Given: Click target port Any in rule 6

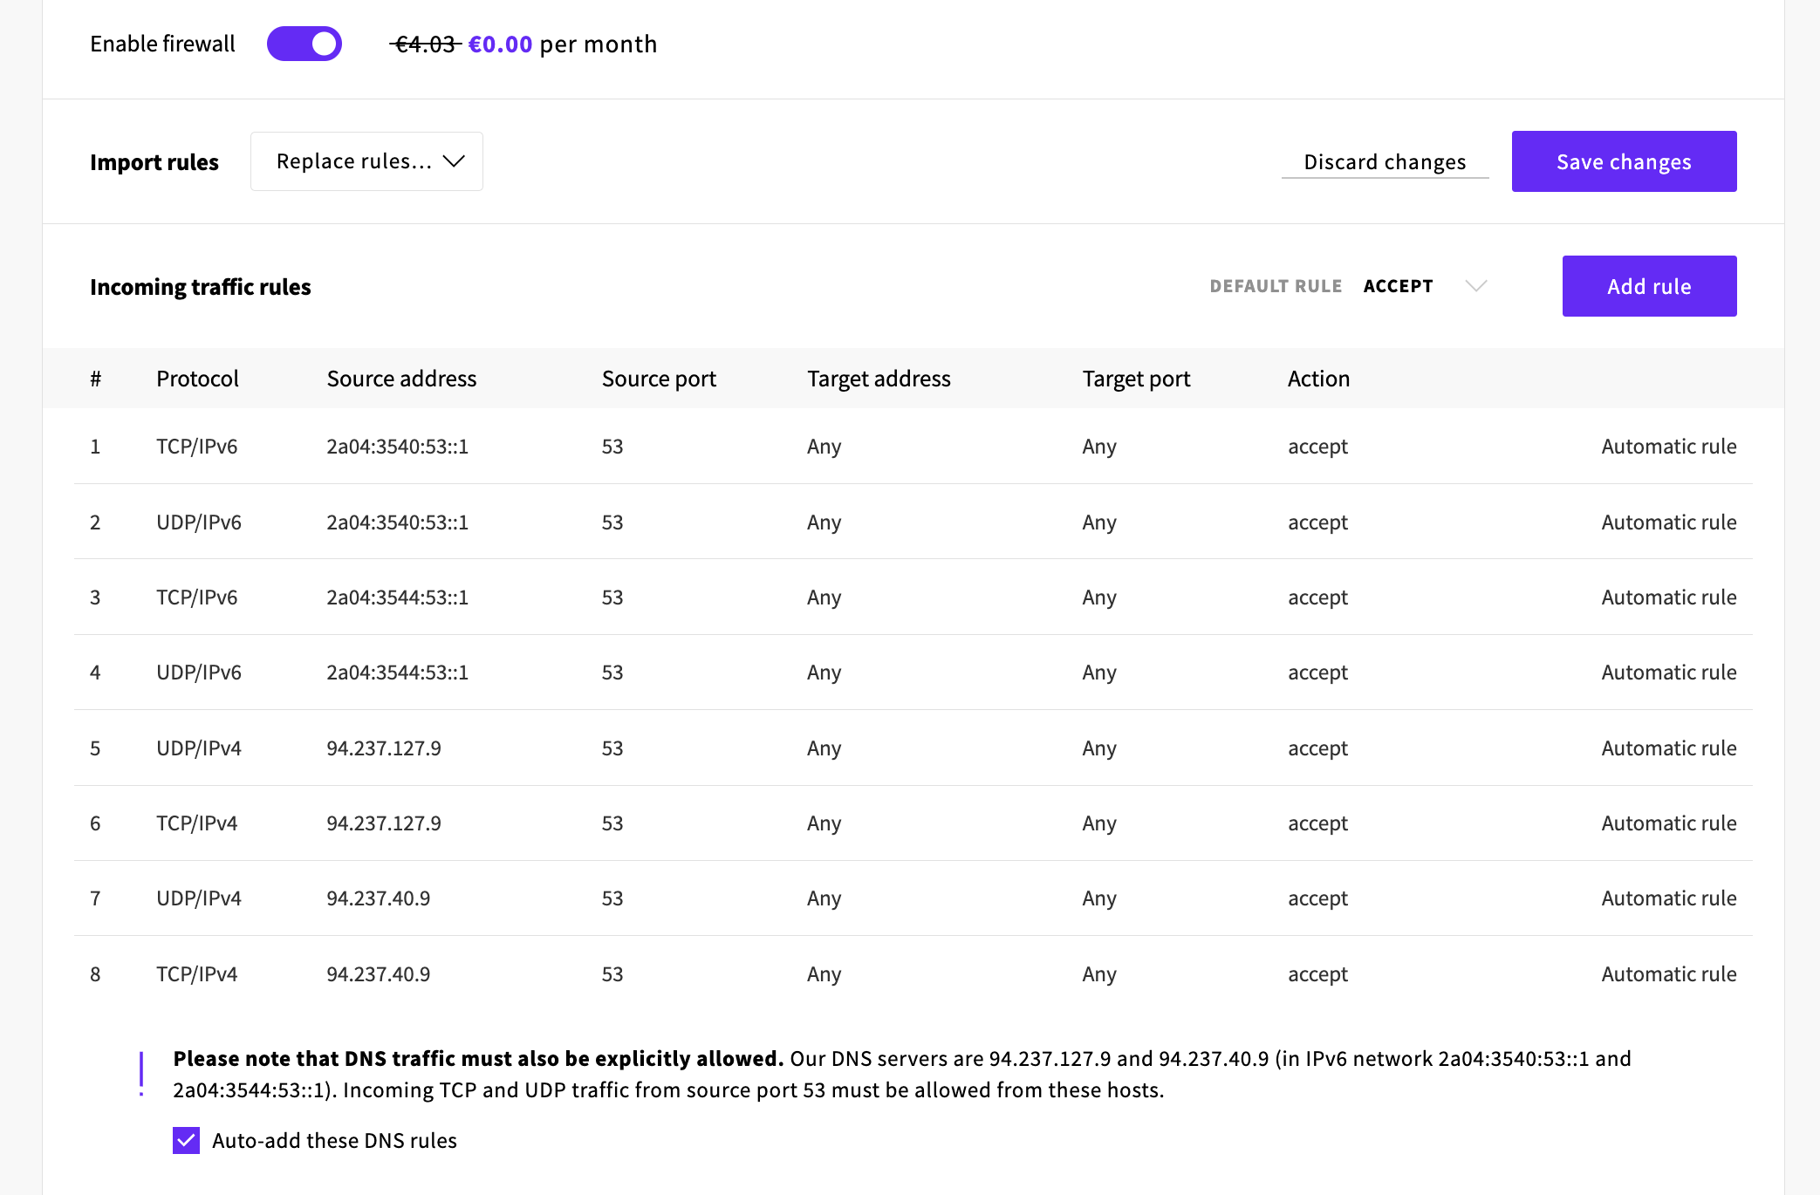Looking at the screenshot, I should pos(1099,823).
